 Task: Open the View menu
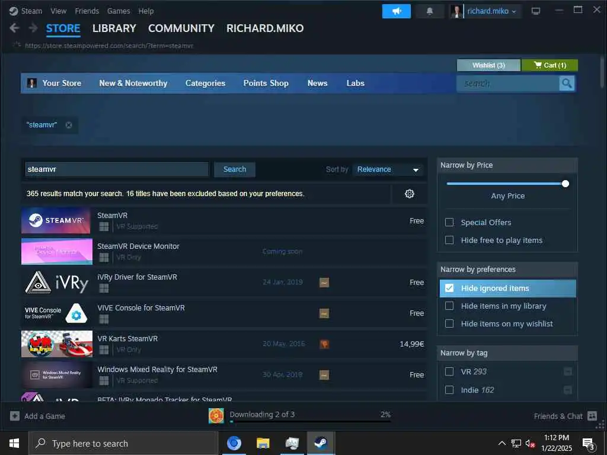click(59, 11)
